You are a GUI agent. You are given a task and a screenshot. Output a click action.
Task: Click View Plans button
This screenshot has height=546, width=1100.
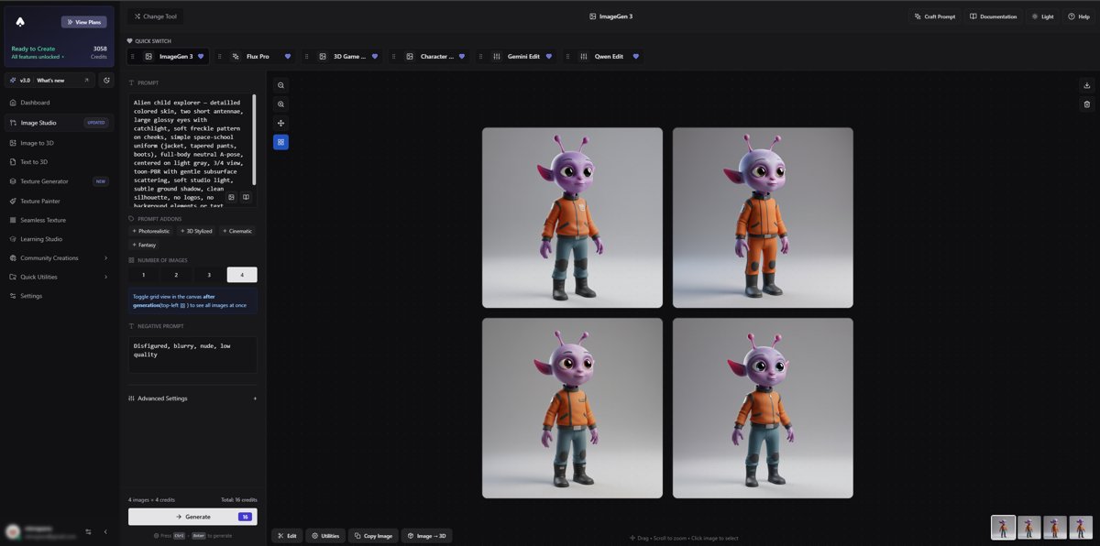(83, 22)
